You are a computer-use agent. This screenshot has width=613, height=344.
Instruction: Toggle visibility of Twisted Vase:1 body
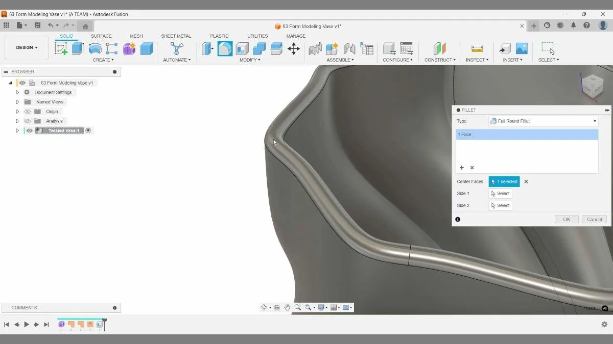tap(28, 130)
